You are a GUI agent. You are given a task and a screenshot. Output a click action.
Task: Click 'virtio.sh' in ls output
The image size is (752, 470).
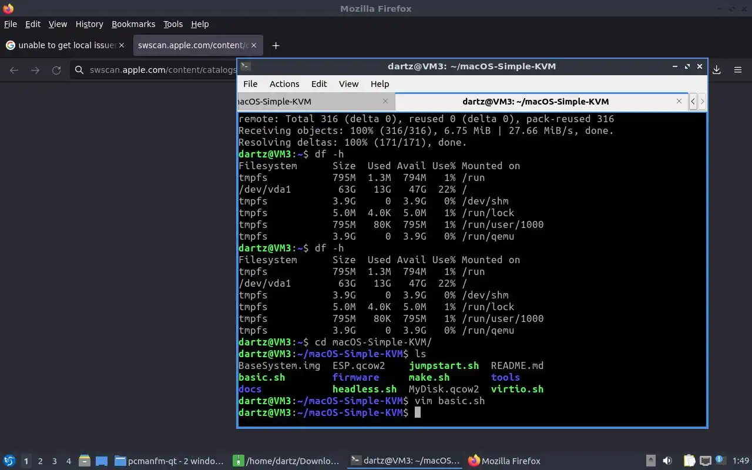[x=517, y=389]
